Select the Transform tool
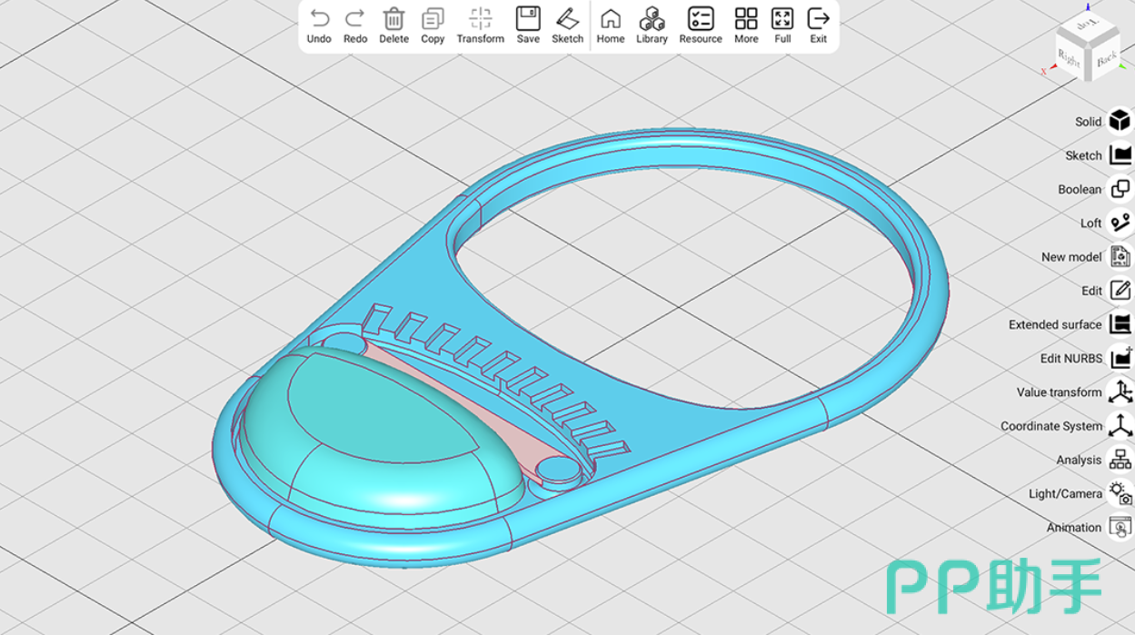The width and height of the screenshot is (1135, 635). pyautogui.click(x=480, y=19)
